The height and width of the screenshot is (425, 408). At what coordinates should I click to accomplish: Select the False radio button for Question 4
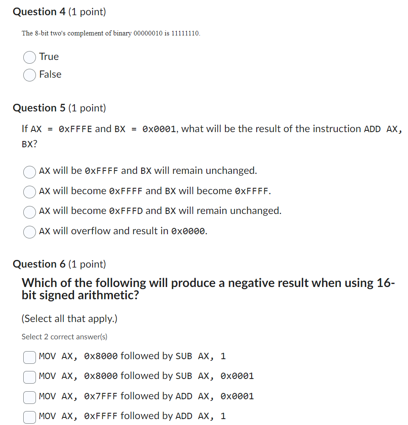coord(29,75)
